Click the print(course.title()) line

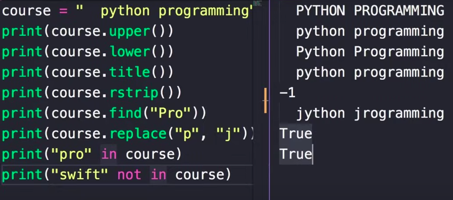[x=87, y=72]
